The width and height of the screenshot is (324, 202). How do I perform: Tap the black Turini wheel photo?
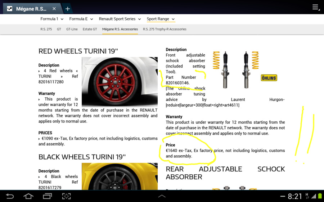[x=120, y=176]
